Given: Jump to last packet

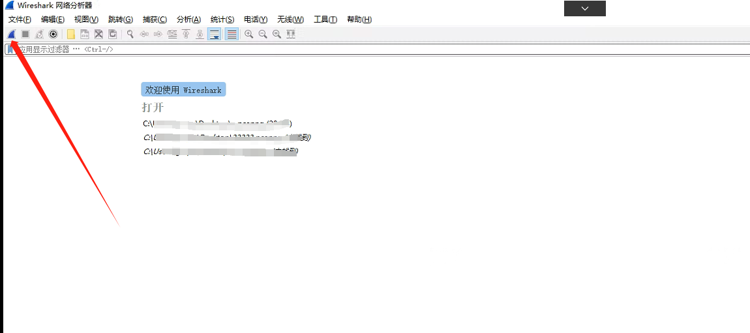Looking at the screenshot, I should [200, 34].
